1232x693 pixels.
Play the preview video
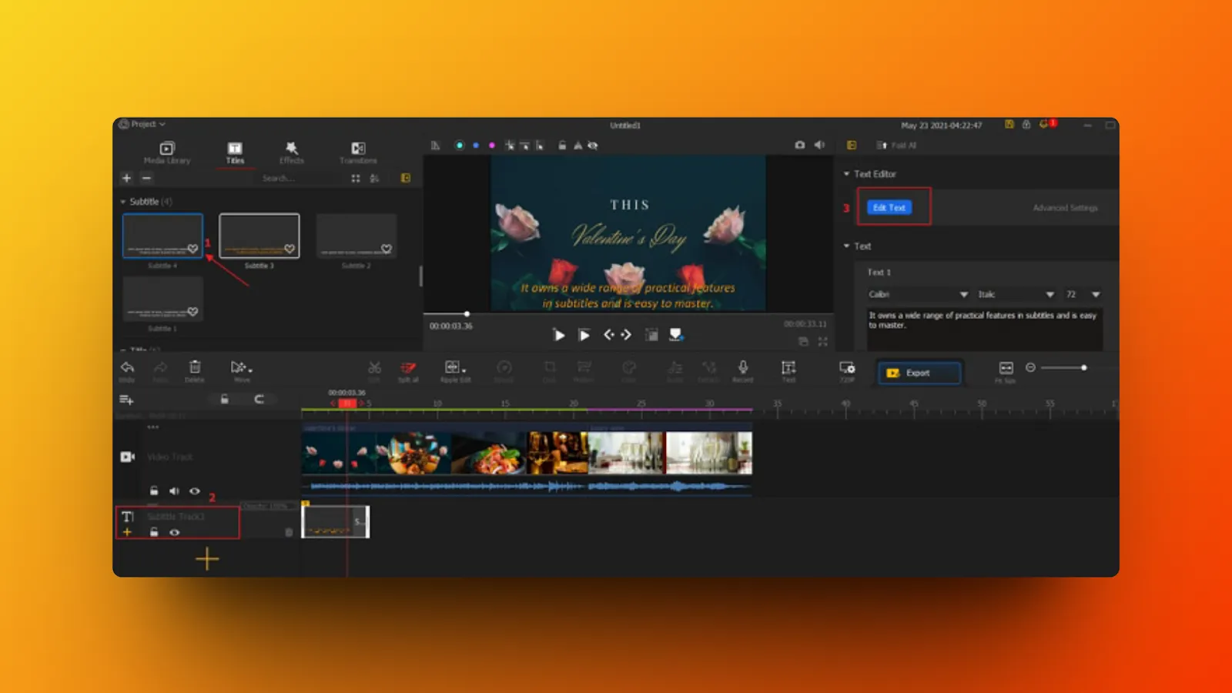559,335
